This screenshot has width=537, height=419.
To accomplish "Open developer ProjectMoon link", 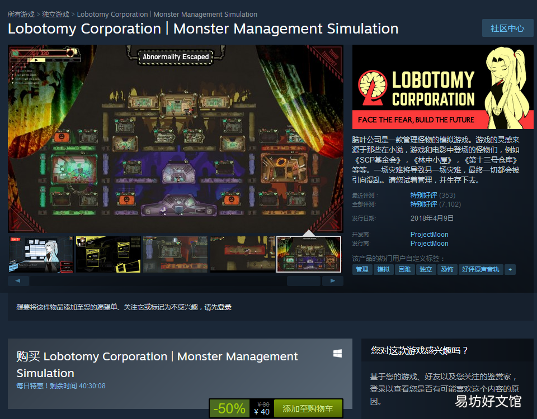I will point(429,234).
